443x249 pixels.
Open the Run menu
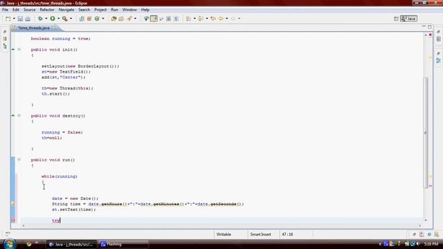click(114, 10)
